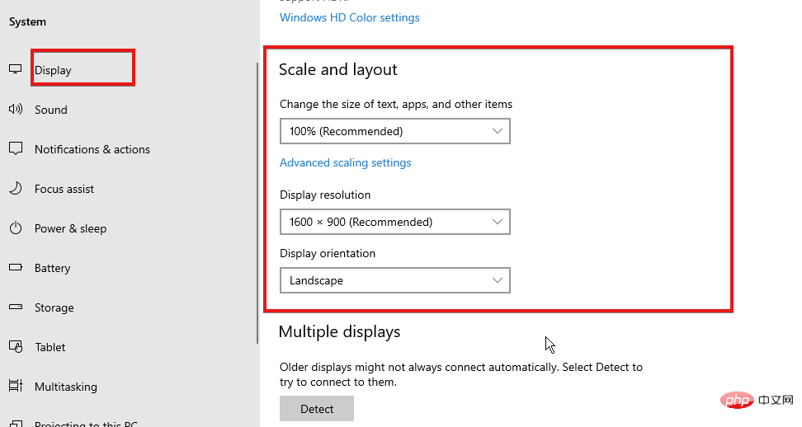Open Advanced scaling settings link
The image size is (802, 427).
tap(345, 163)
